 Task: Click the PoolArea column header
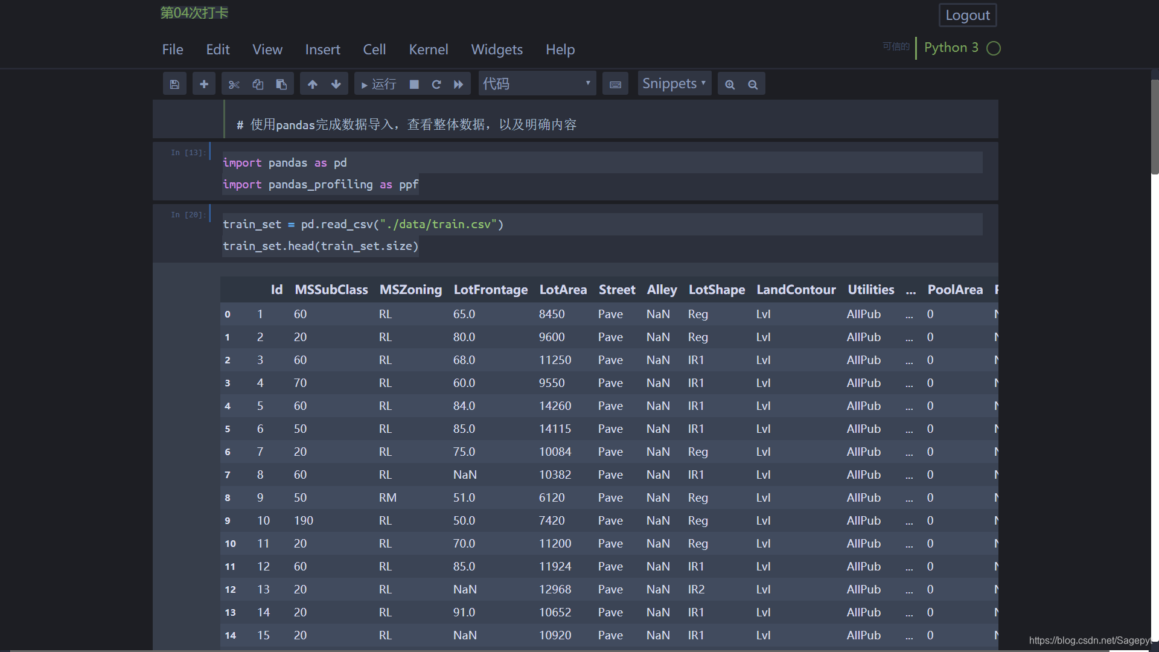[x=955, y=290]
